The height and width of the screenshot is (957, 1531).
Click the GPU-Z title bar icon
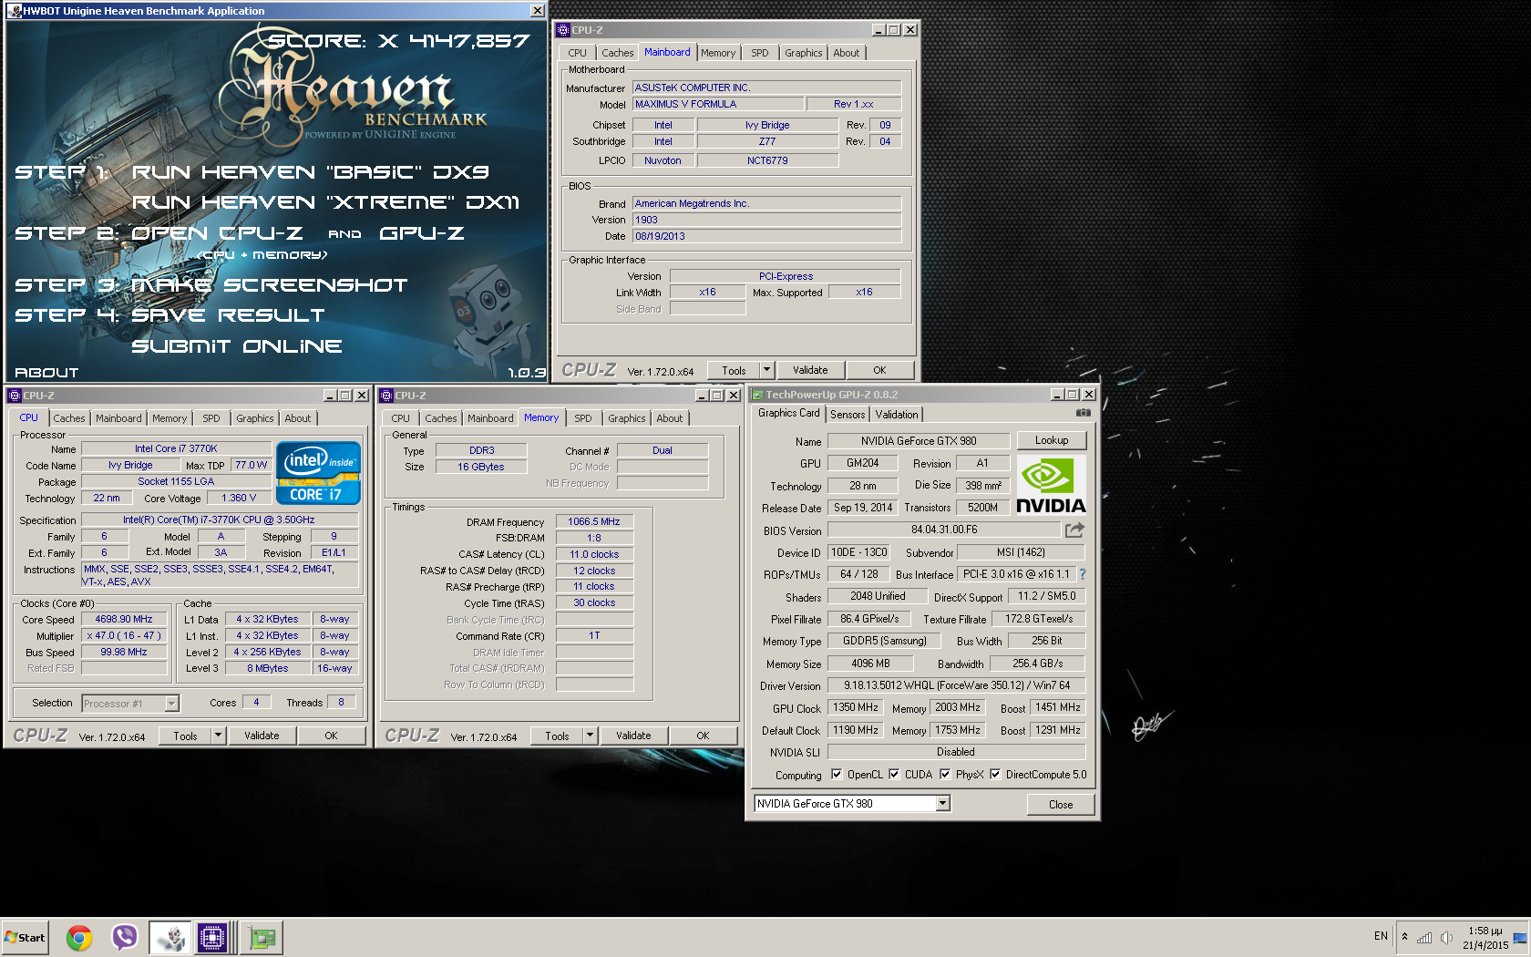pos(756,395)
